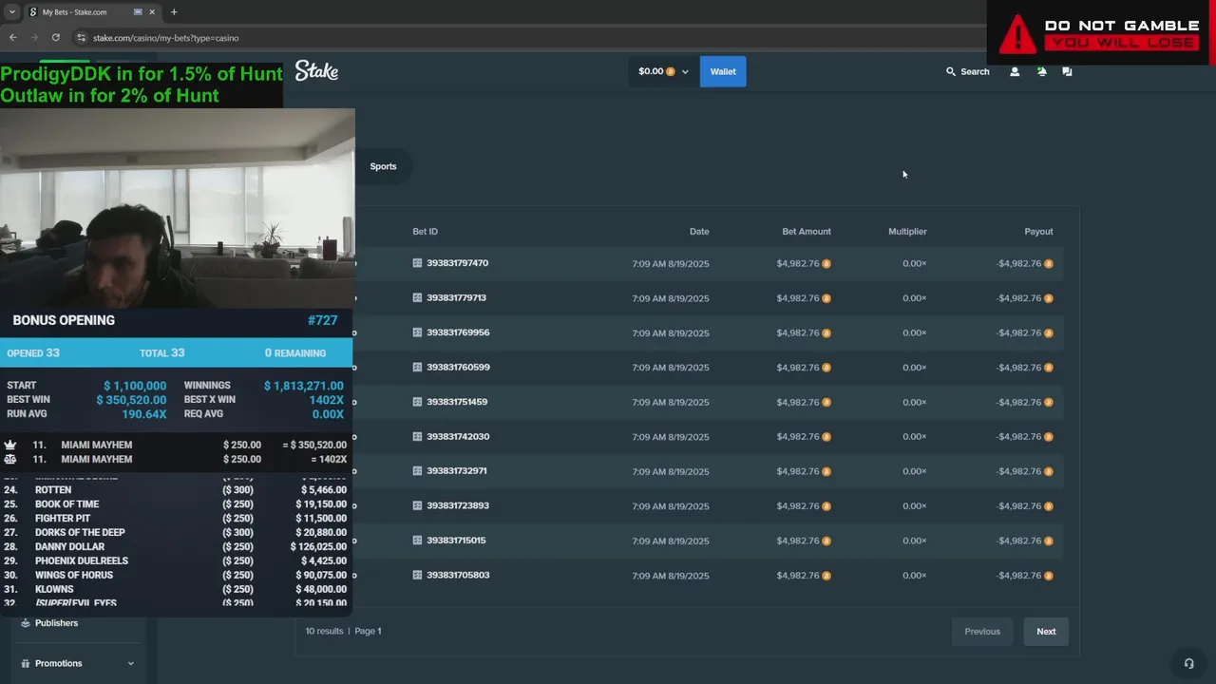The height and width of the screenshot is (684, 1216).
Task: Open the chat icon in header
Action: (1067, 71)
